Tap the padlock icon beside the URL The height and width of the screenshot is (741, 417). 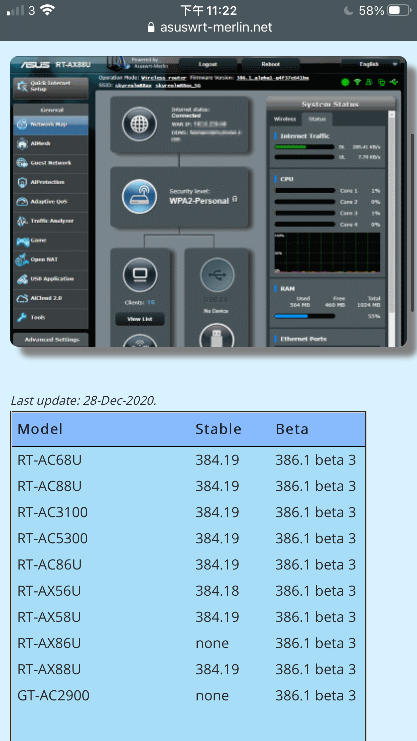pyautogui.click(x=151, y=28)
